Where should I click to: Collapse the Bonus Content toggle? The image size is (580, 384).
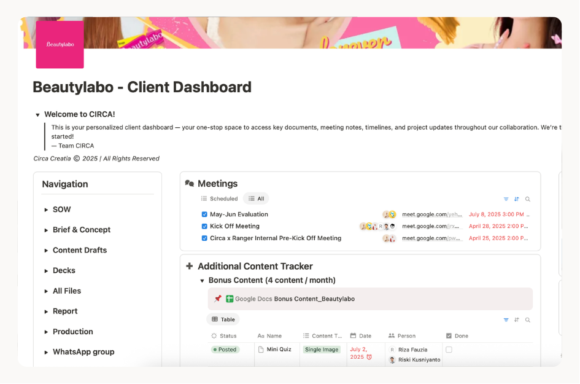[x=203, y=281]
